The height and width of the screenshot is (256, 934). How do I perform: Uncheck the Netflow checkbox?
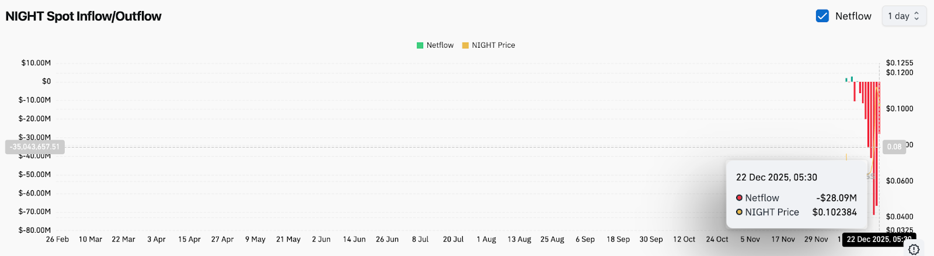[x=822, y=16]
